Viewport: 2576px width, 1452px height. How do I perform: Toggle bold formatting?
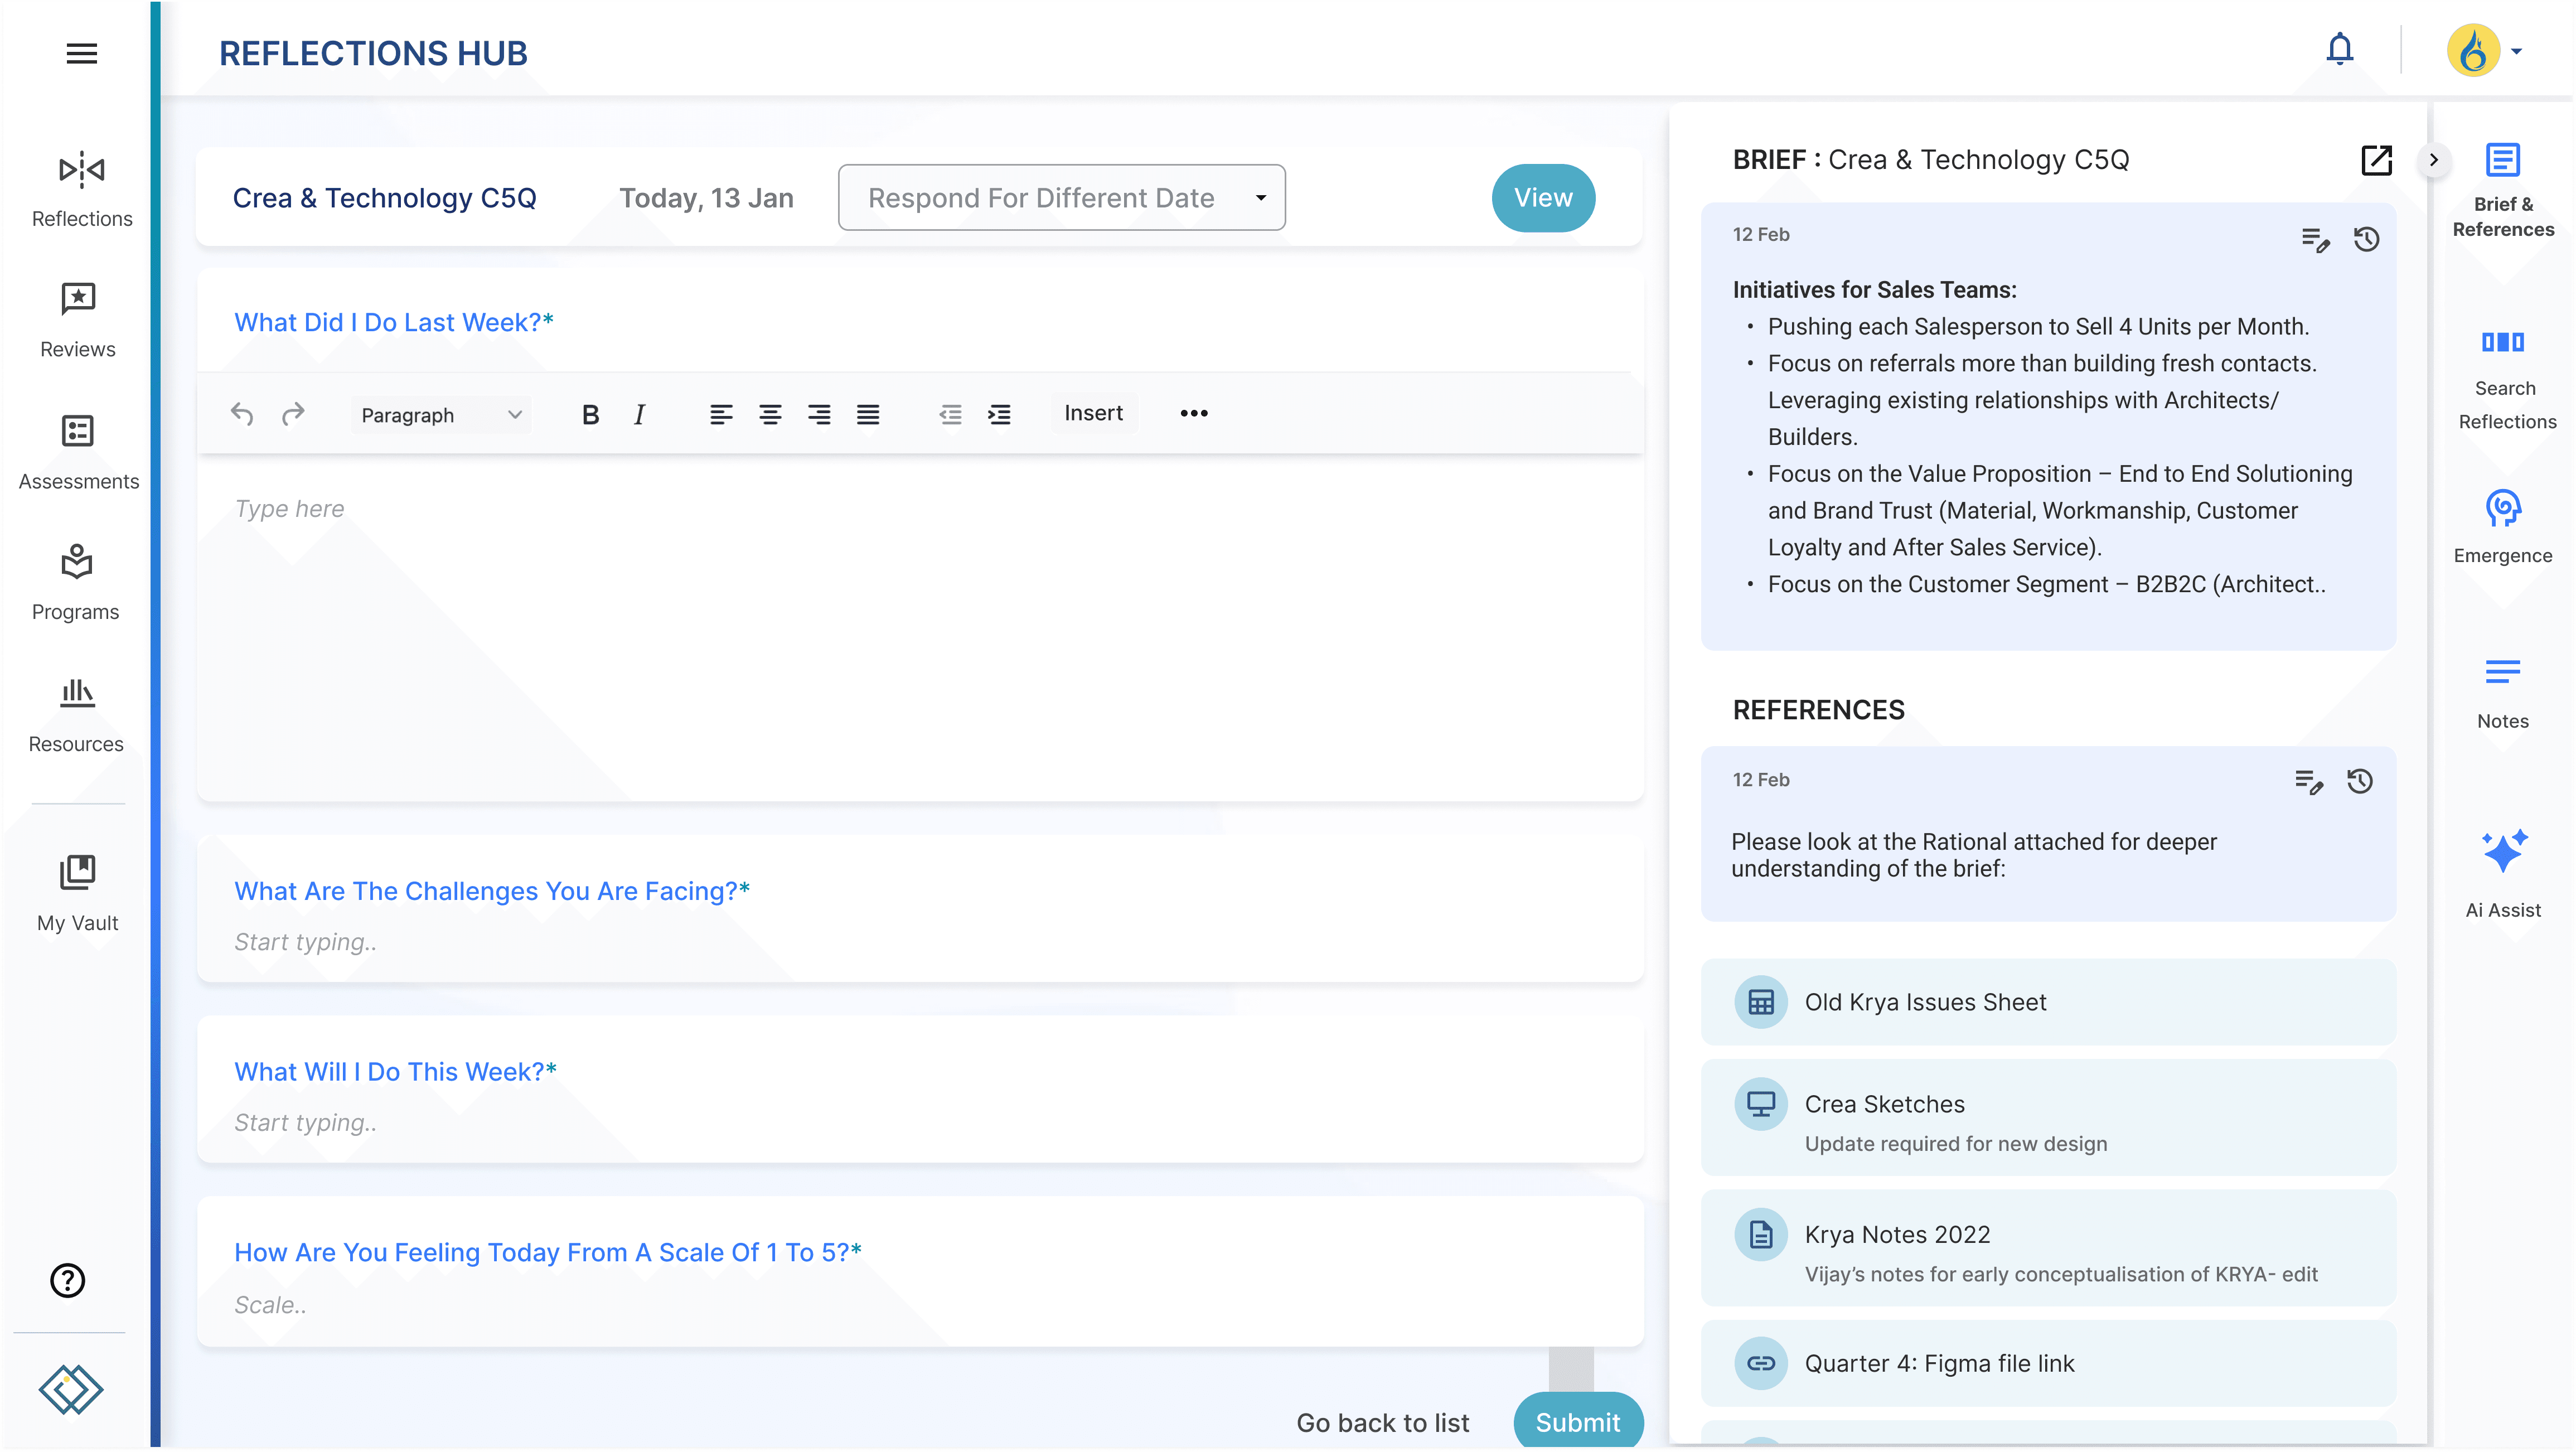pyautogui.click(x=590, y=414)
